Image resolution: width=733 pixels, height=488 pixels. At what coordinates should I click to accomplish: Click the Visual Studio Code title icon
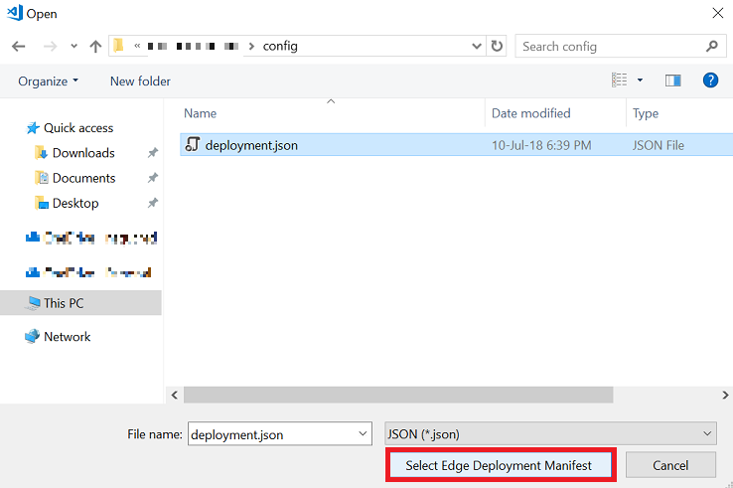coord(15,13)
